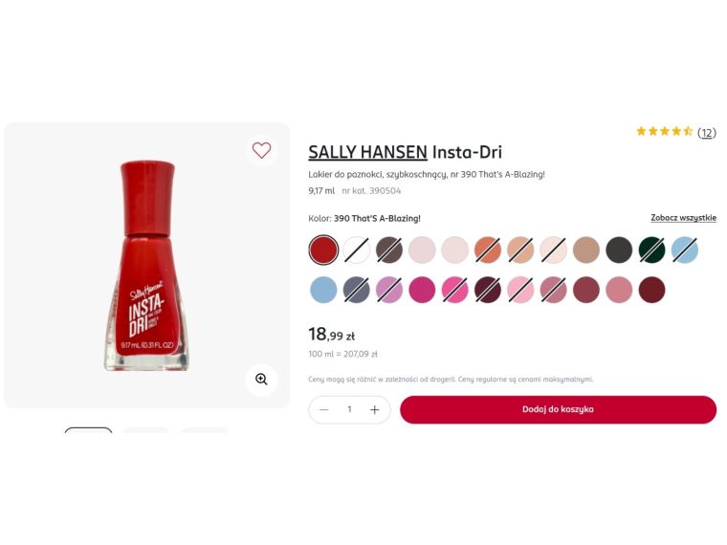Click Zobacz wszystkie colors link
The image size is (727, 545).
click(x=683, y=218)
